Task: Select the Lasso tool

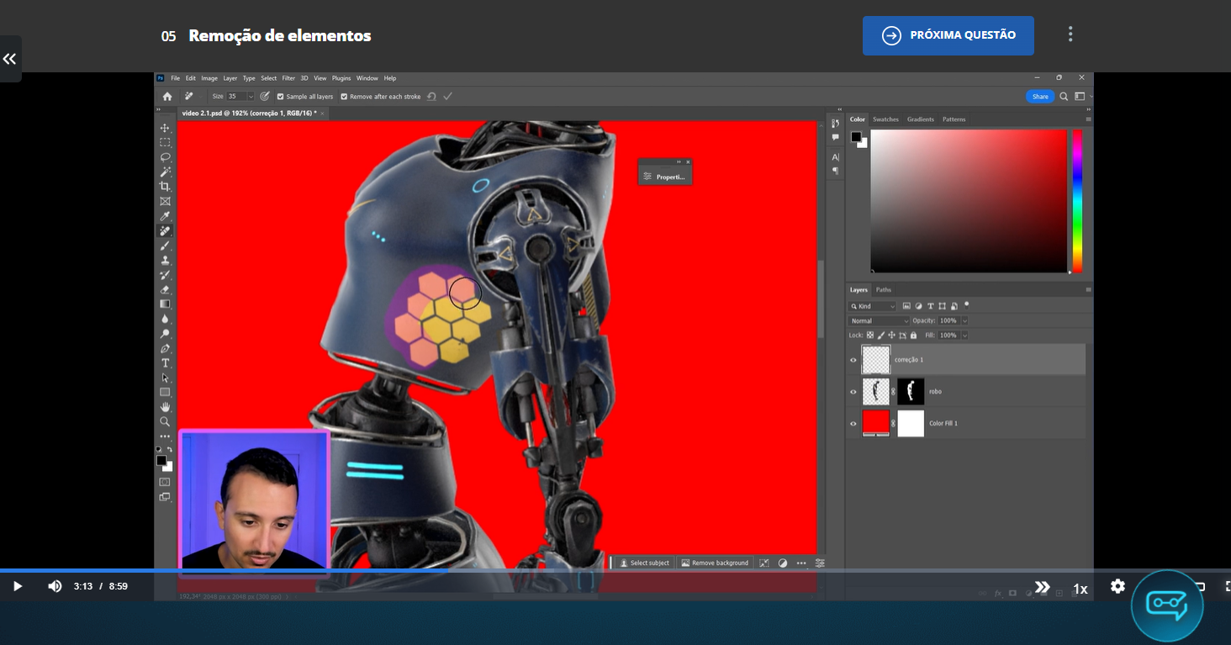Action: pos(165,157)
